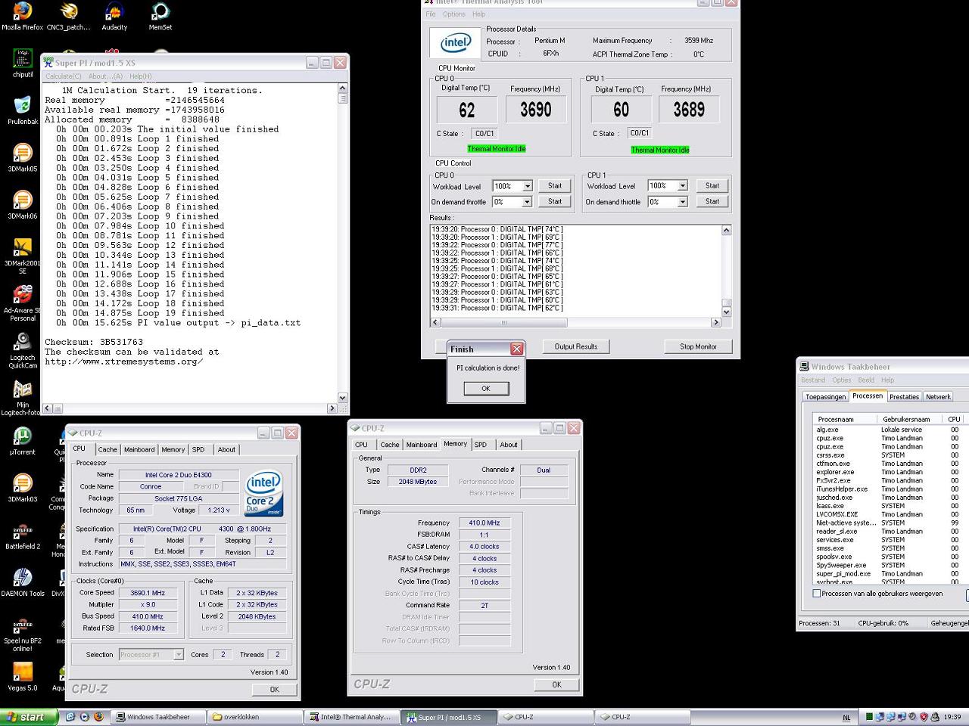Open Mozilla Firefox desktop shortcut
The width and height of the screenshot is (969, 726).
[x=23, y=16]
